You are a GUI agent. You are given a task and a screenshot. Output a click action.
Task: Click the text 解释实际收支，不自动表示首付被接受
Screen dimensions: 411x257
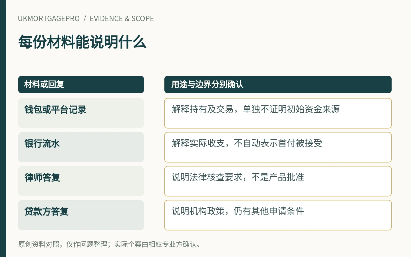click(x=247, y=143)
